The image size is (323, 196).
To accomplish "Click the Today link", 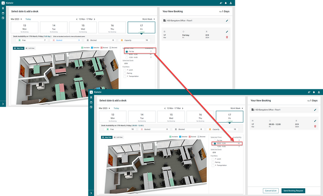I will (116, 108).
